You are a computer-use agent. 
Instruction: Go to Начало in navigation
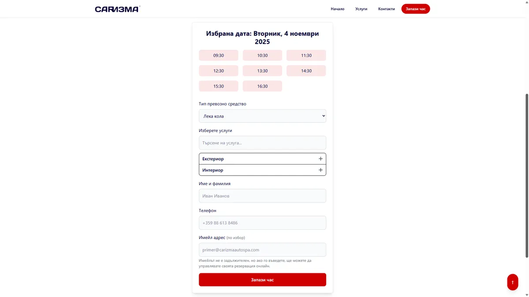pyautogui.click(x=337, y=9)
